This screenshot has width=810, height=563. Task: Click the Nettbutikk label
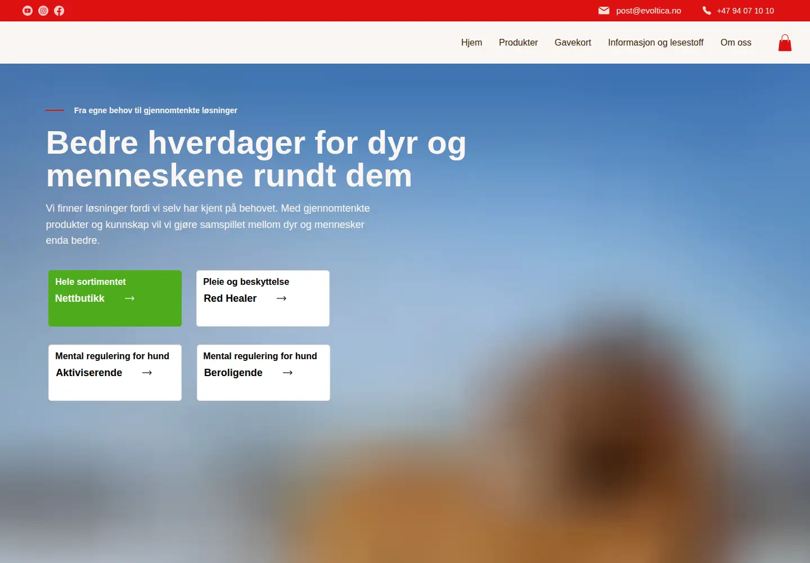[x=80, y=298]
